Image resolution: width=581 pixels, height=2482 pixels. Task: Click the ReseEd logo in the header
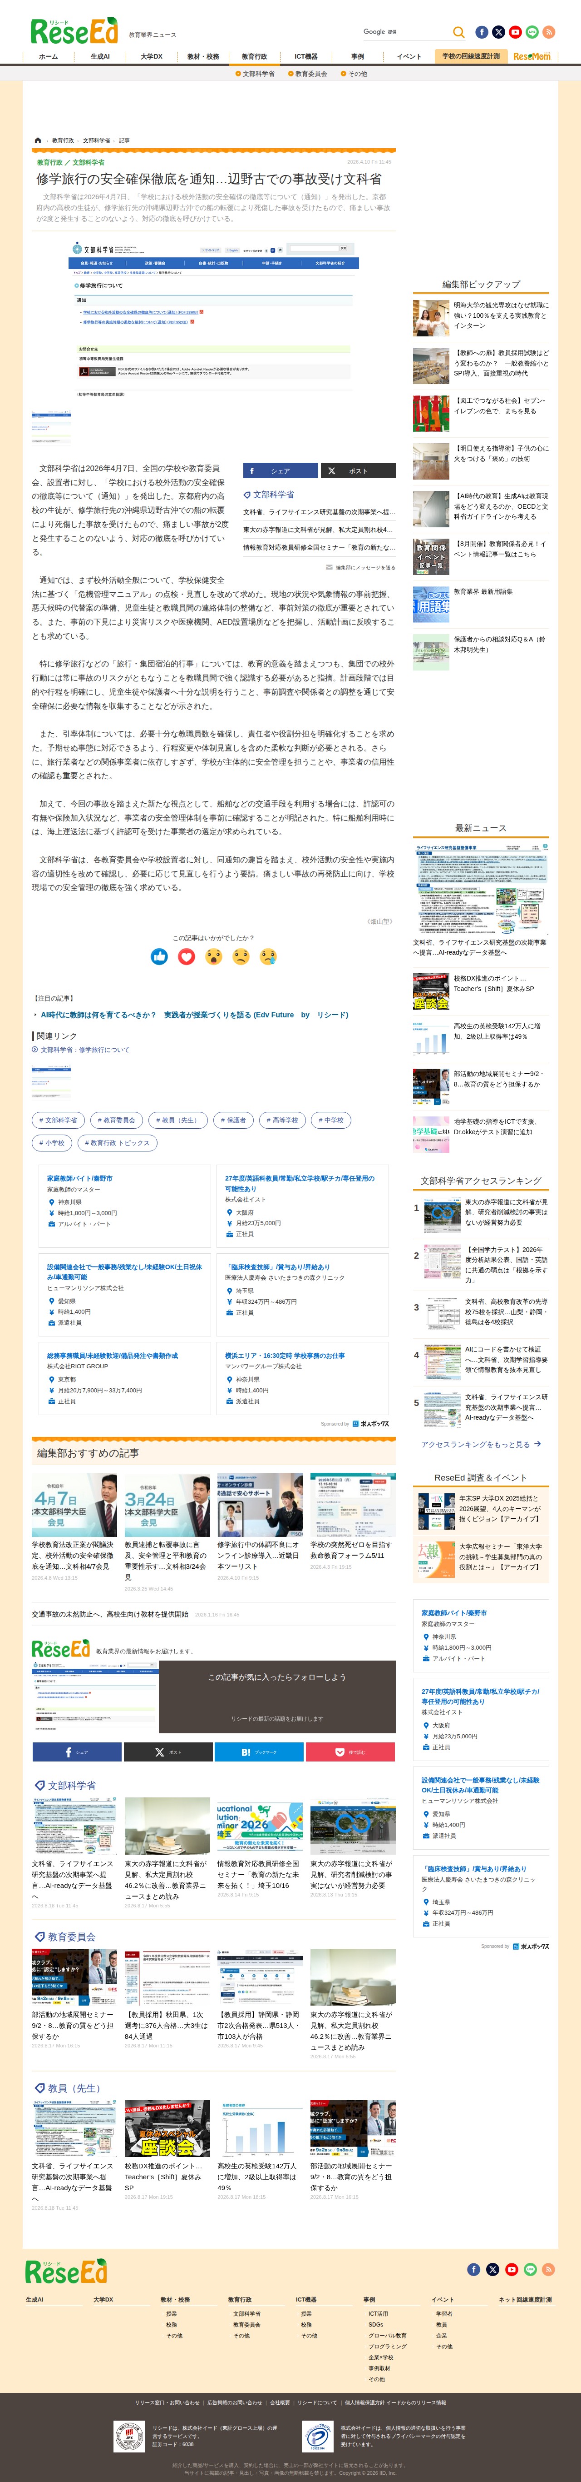[x=74, y=31]
